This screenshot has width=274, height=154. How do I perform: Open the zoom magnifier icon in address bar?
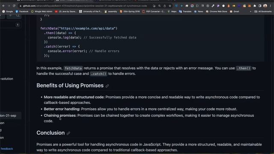coord(159,6)
